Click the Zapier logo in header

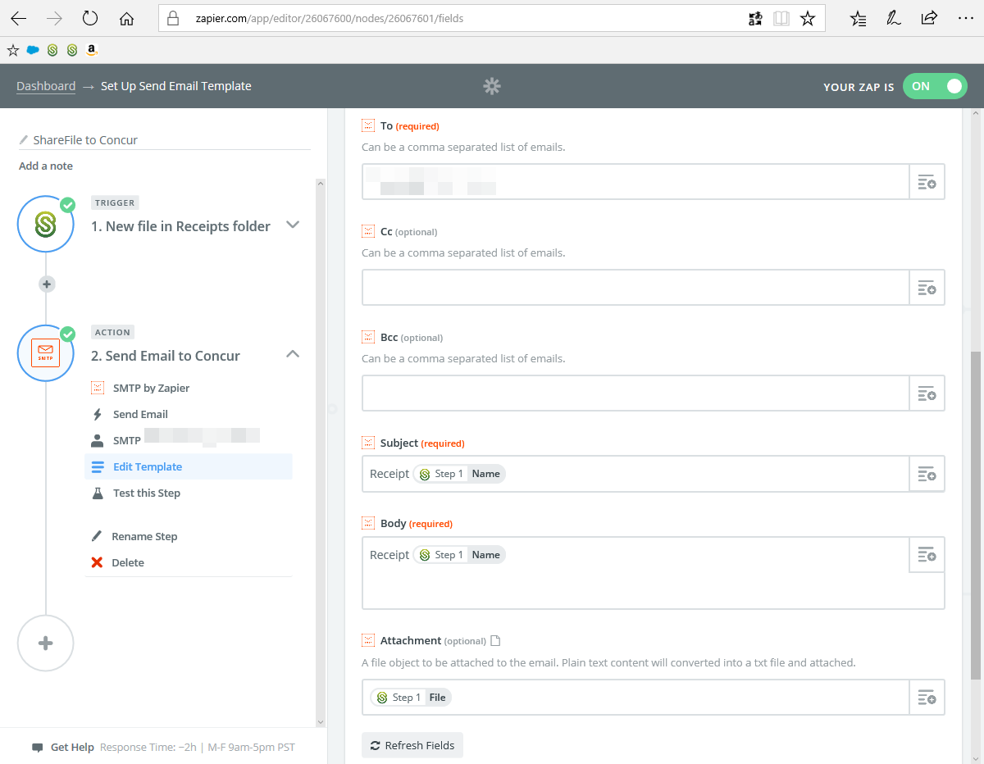pyautogui.click(x=492, y=86)
